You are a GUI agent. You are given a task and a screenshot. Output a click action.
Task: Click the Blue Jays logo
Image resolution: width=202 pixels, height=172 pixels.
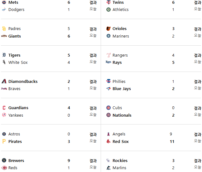109,89
